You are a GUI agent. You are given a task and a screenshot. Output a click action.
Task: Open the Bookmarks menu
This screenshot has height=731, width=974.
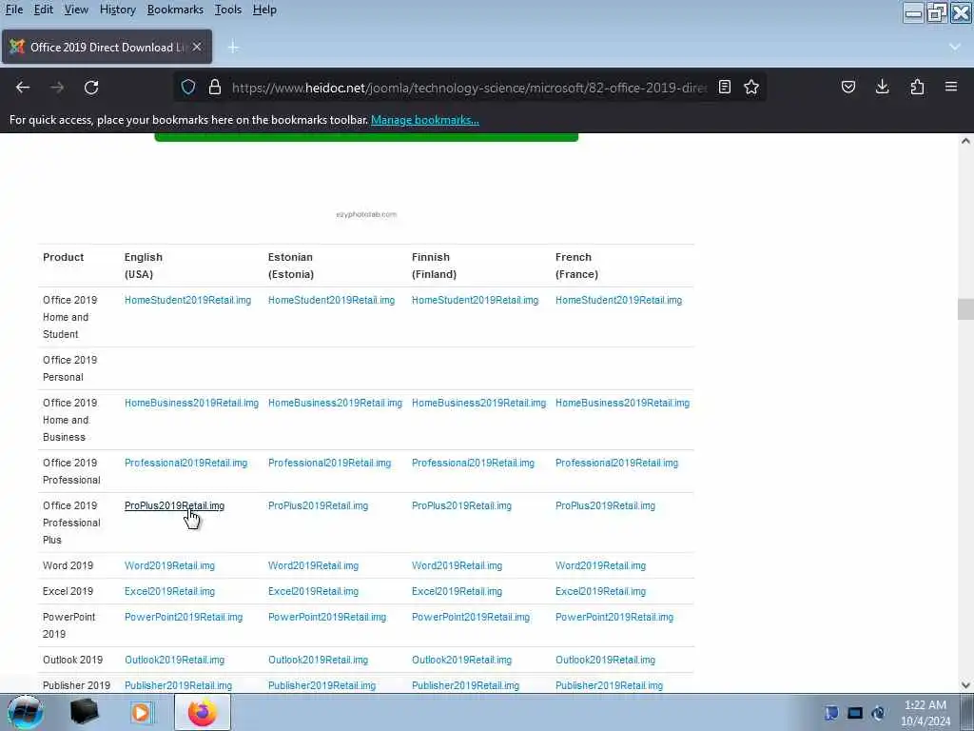(175, 10)
